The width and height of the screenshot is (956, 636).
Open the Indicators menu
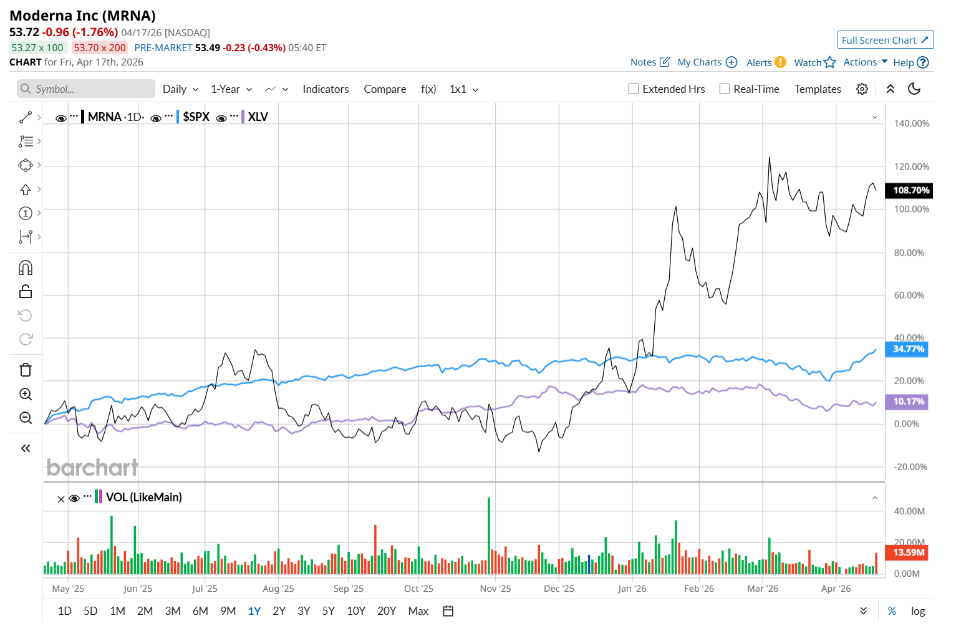326,89
